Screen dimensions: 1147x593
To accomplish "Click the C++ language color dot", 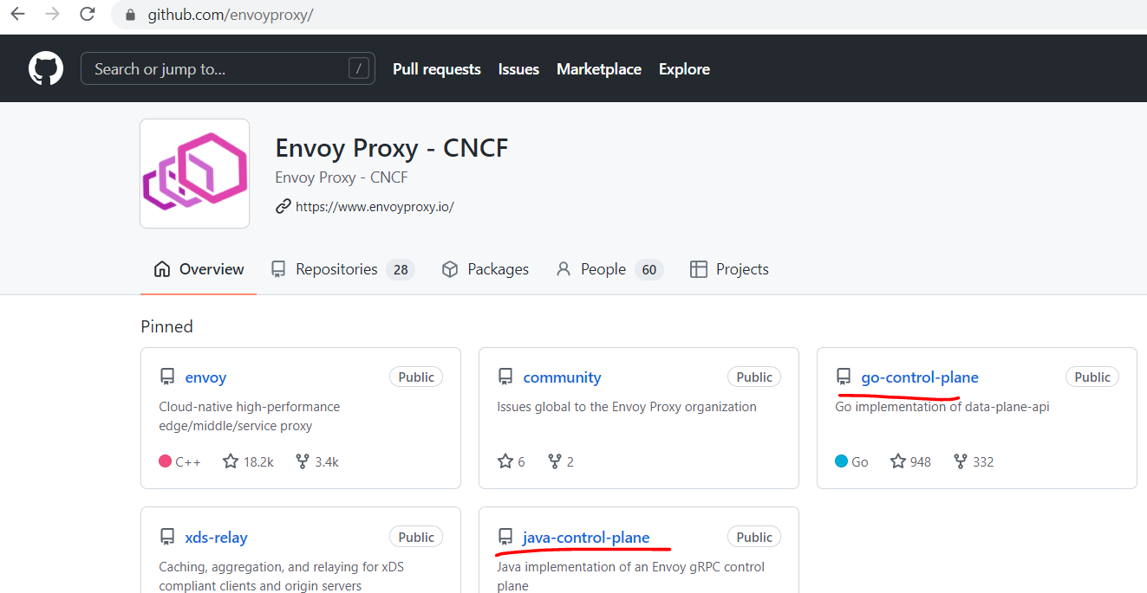I will [166, 461].
